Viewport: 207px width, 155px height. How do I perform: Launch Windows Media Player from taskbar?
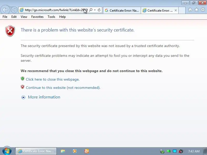click(x=75, y=151)
